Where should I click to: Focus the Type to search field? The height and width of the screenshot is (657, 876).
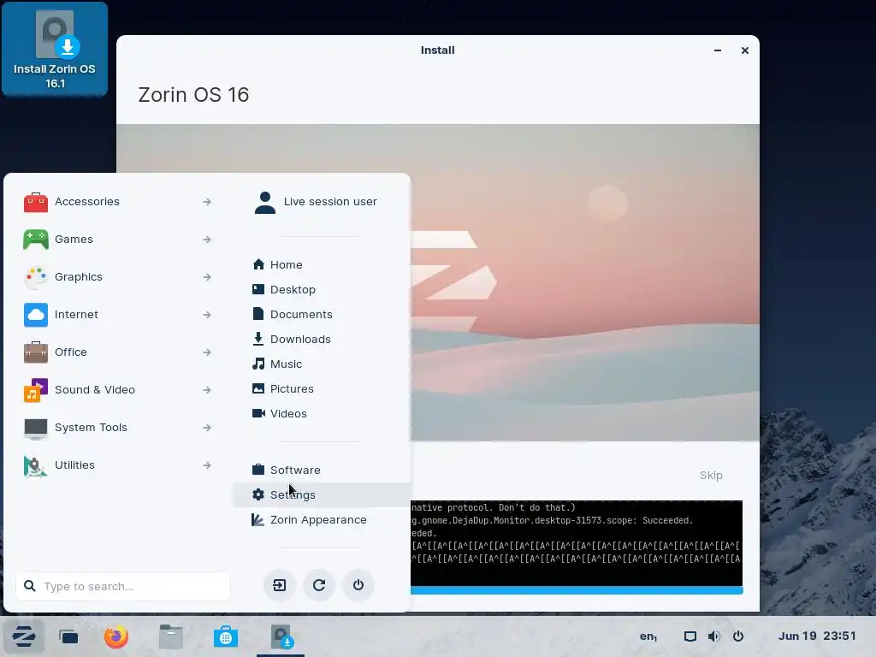point(123,586)
